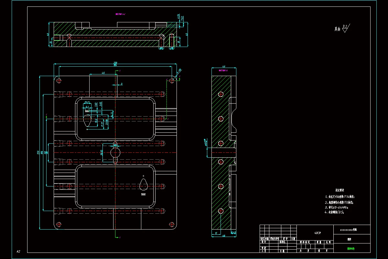Screen dimensions: 388x259
Task: Click the '比例' scale cell in title block
Action: [x=328, y=242]
